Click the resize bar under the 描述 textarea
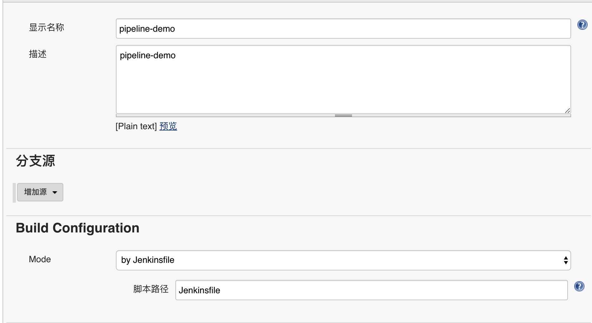The width and height of the screenshot is (592, 323). coord(343,116)
